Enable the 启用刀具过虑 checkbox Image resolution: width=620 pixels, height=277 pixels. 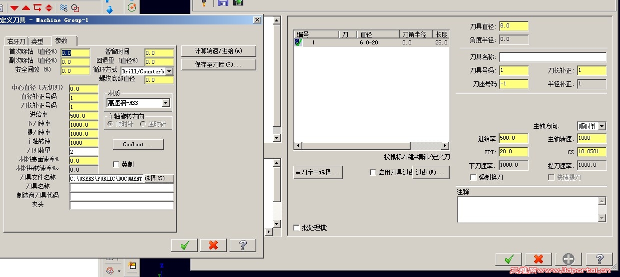tap(373, 173)
